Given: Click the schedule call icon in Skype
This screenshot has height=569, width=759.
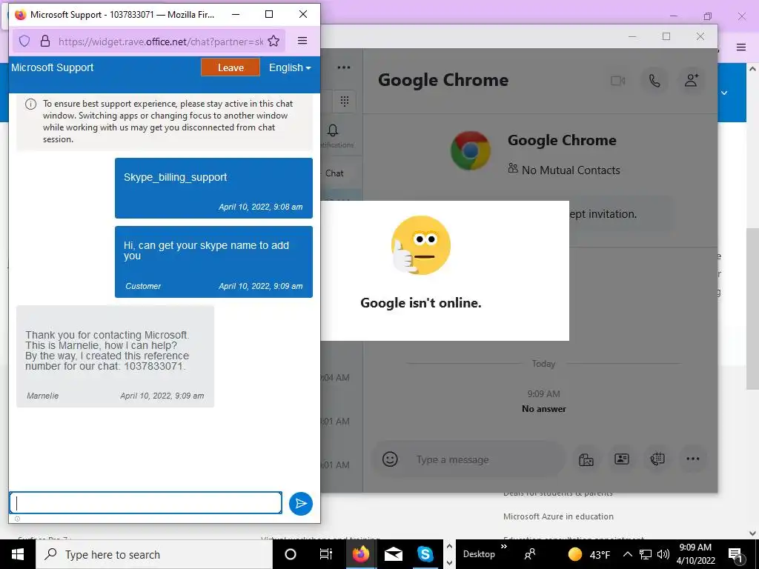Looking at the screenshot, I should (x=657, y=459).
